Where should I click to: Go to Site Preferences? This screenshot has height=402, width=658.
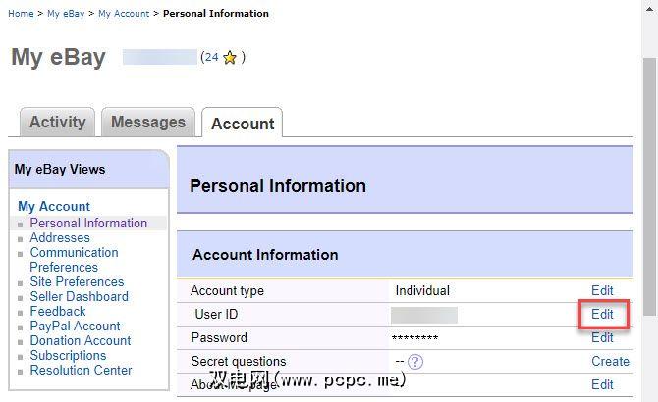click(77, 281)
